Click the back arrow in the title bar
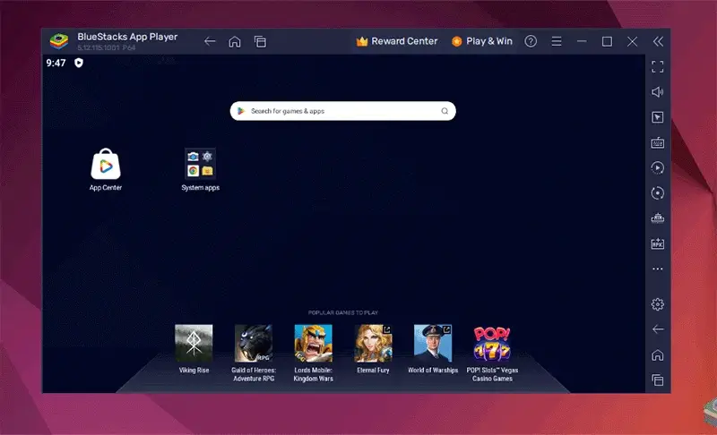 tap(210, 41)
